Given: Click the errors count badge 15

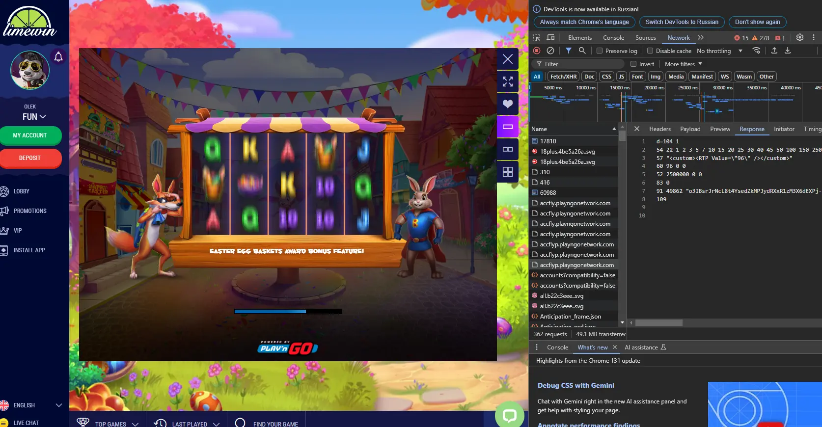Looking at the screenshot, I should point(741,38).
